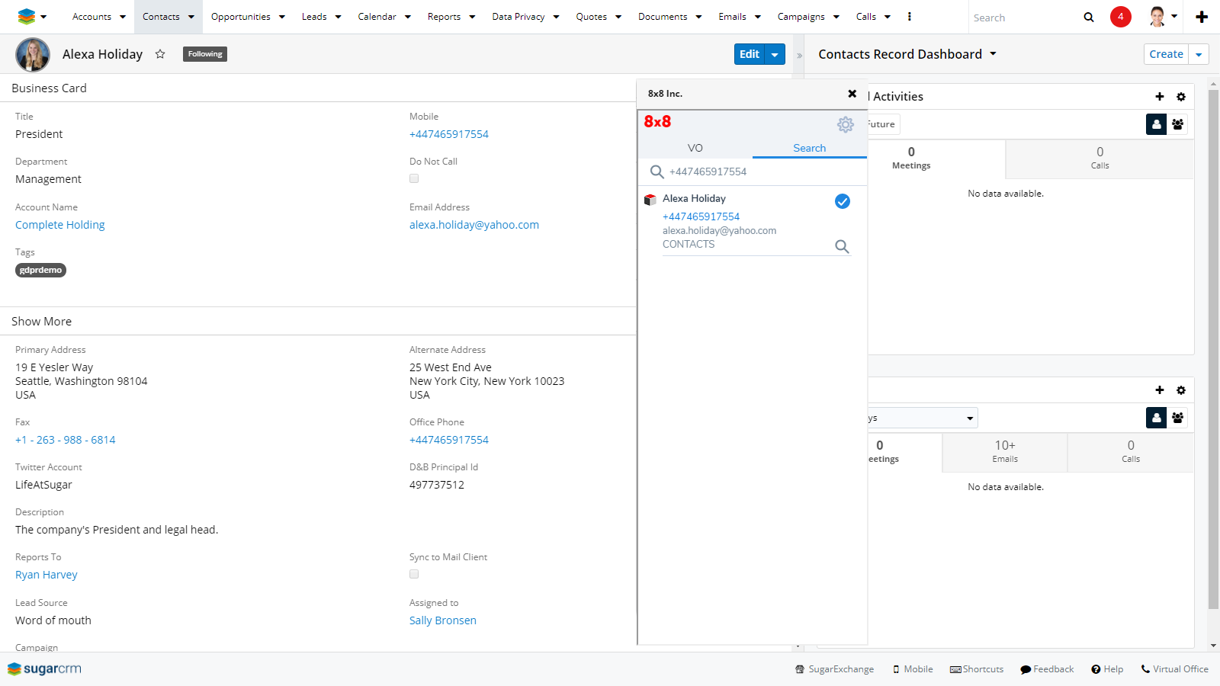Add item in lower dashlet plus

(x=1160, y=390)
